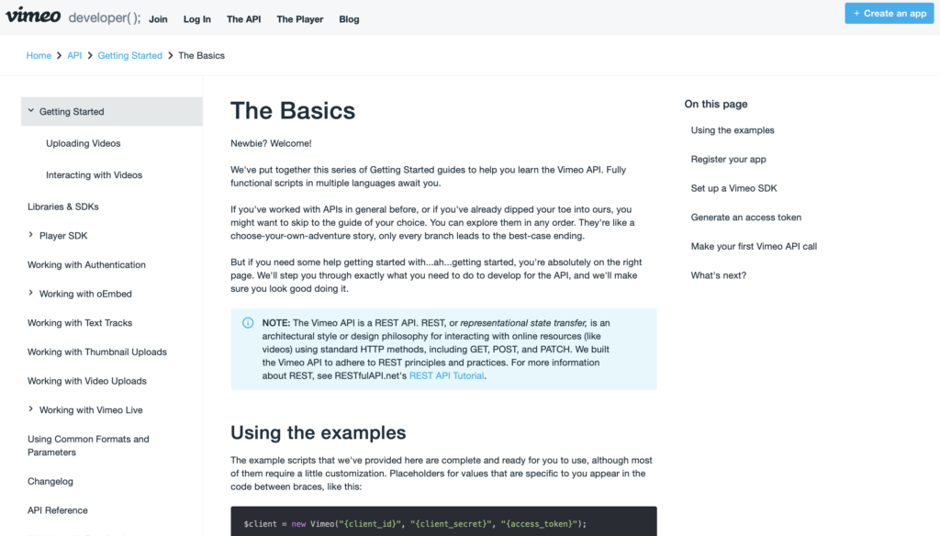Click the API breadcrumb link
Image resolution: width=940 pixels, height=536 pixels.
coord(74,56)
